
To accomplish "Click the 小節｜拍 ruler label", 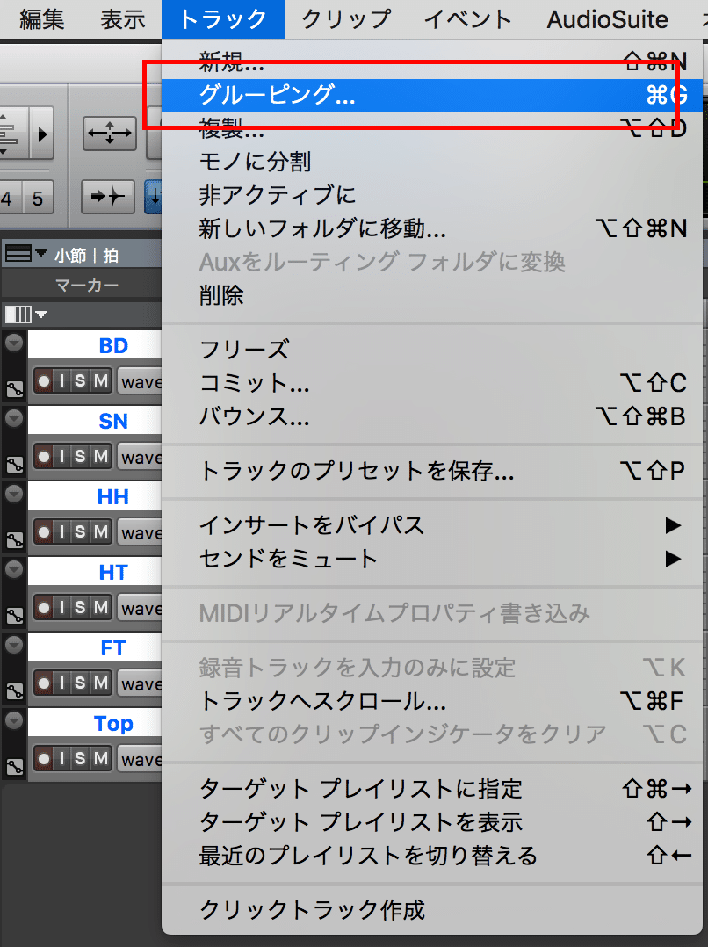I will point(87,255).
